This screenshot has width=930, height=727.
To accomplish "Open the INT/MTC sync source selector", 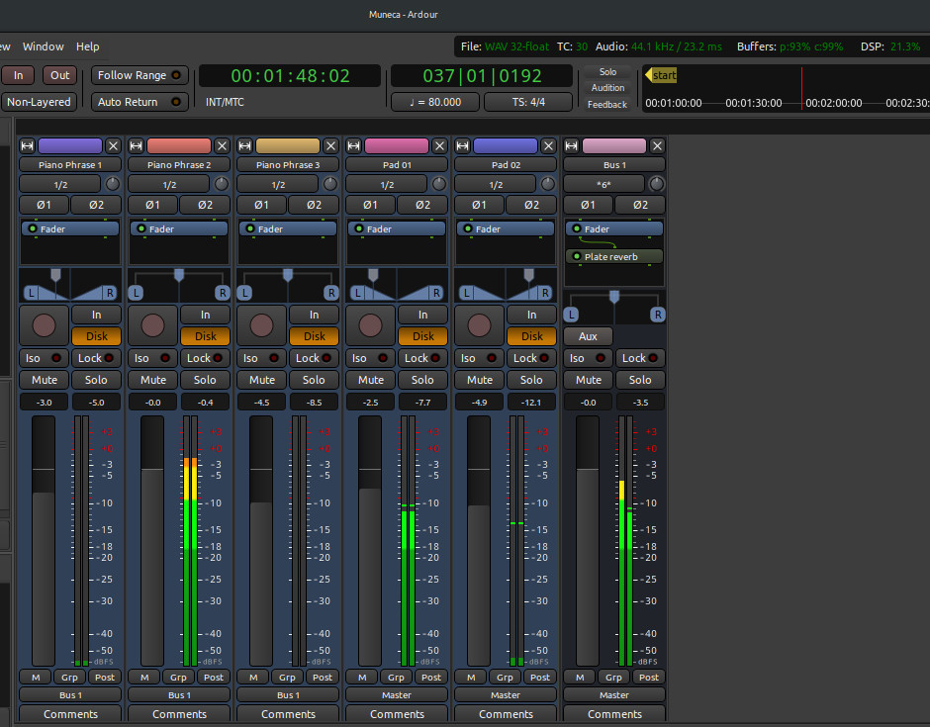I will (225, 102).
